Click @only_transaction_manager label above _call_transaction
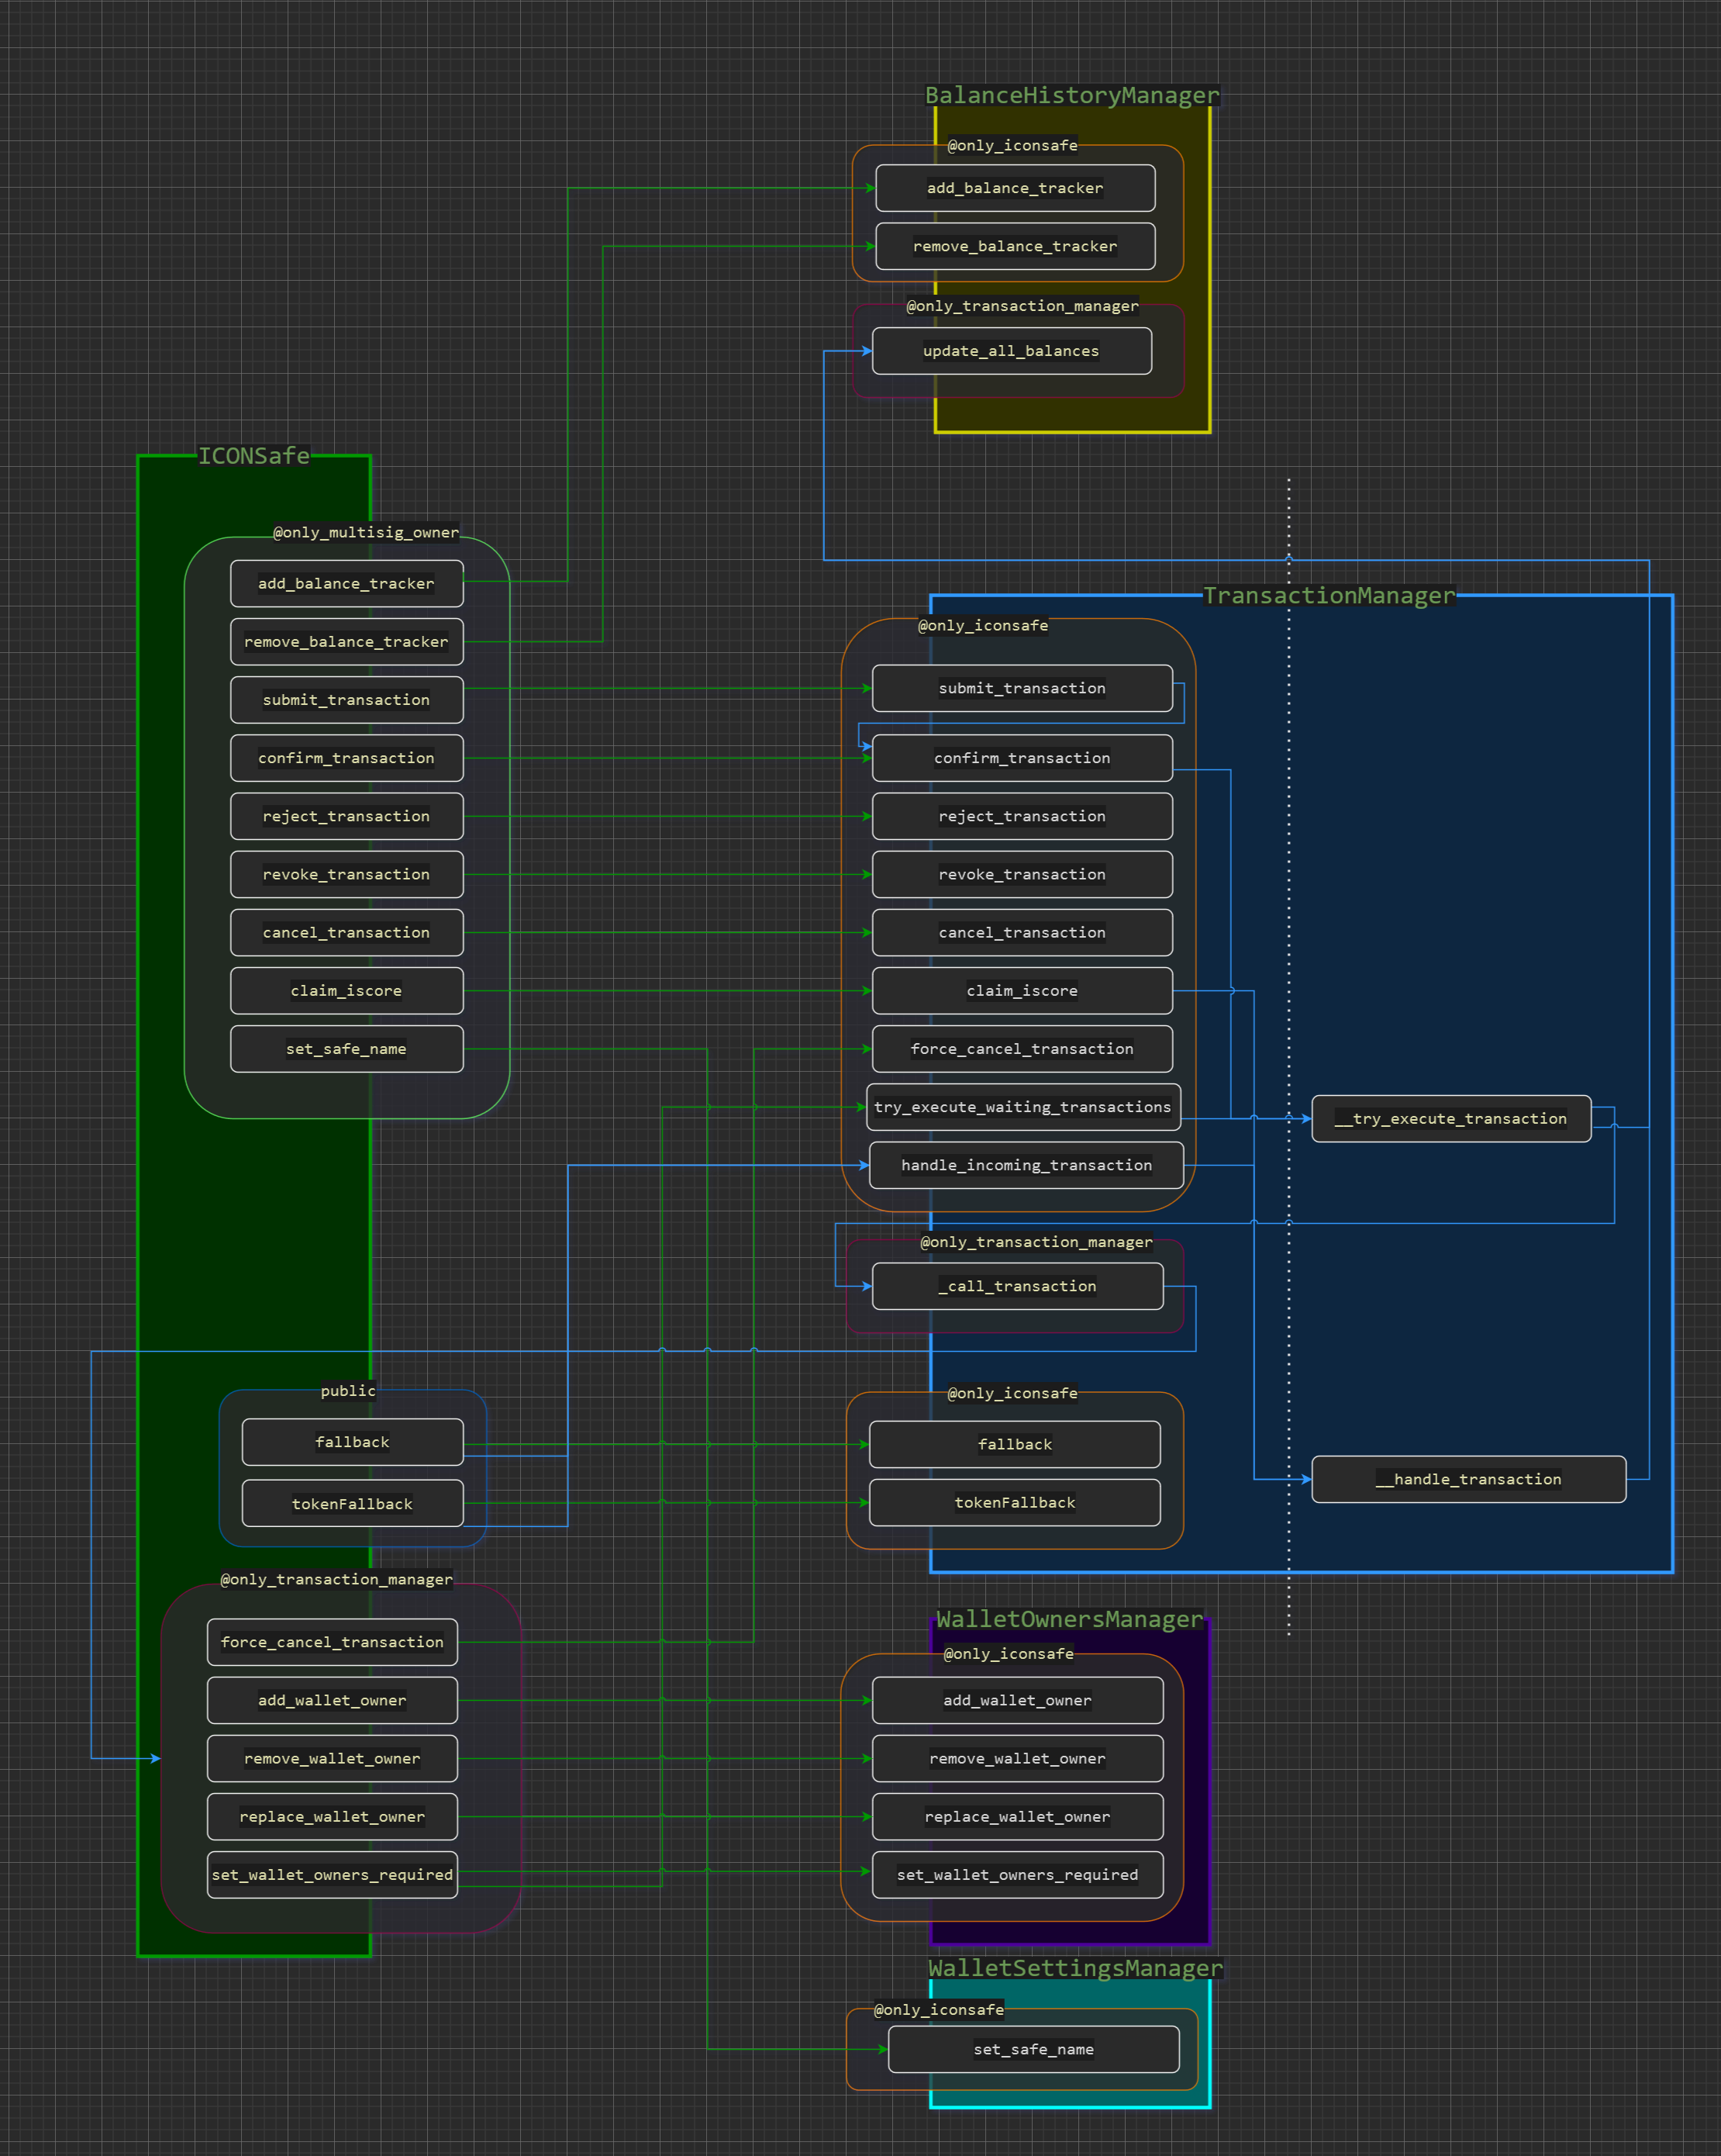The height and width of the screenshot is (2156, 1721). coord(1036,1242)
